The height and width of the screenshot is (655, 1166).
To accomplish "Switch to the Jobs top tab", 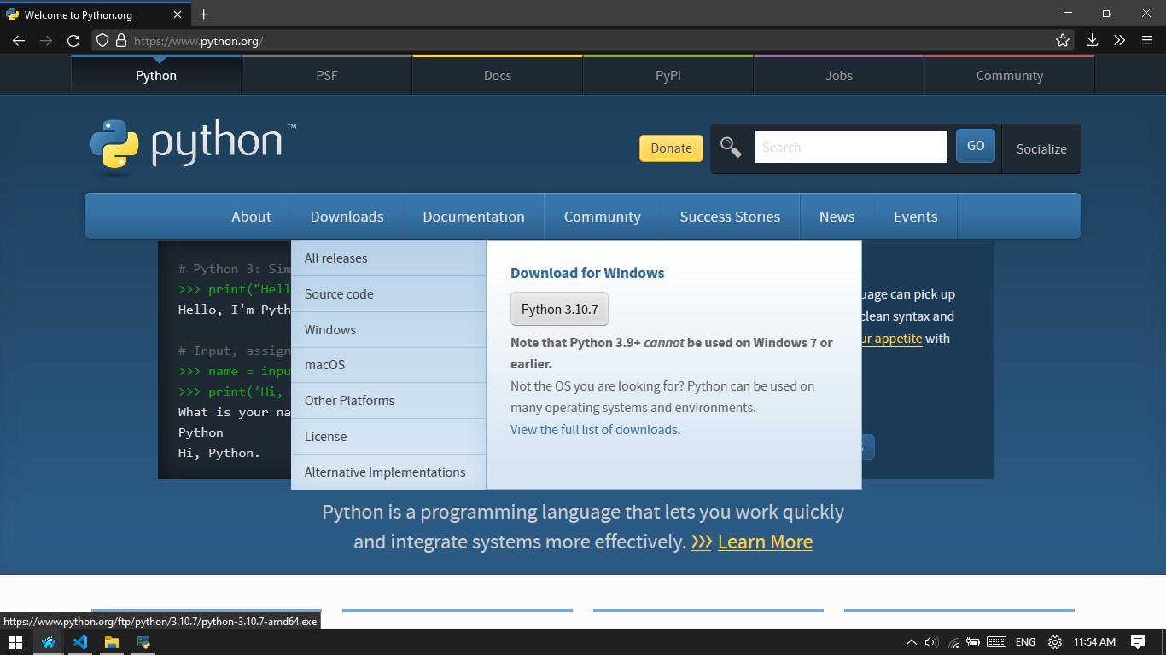I will pos(839,75).
